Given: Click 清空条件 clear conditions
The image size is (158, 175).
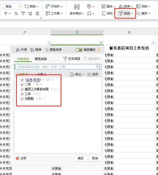Looking at the screenshot, I should coord(92,59).
